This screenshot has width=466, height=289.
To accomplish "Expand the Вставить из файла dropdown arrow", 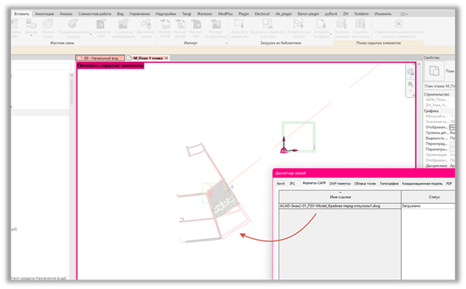I will (x=331, y=34).
